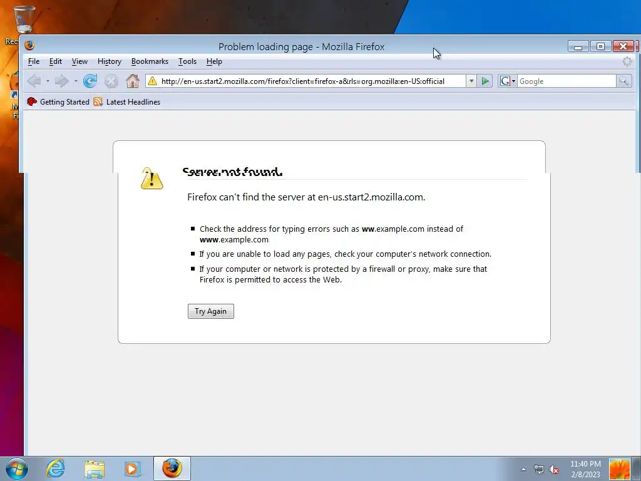Launch Internet Explorer from taskbar
The image size is (641, 481).
55,468
